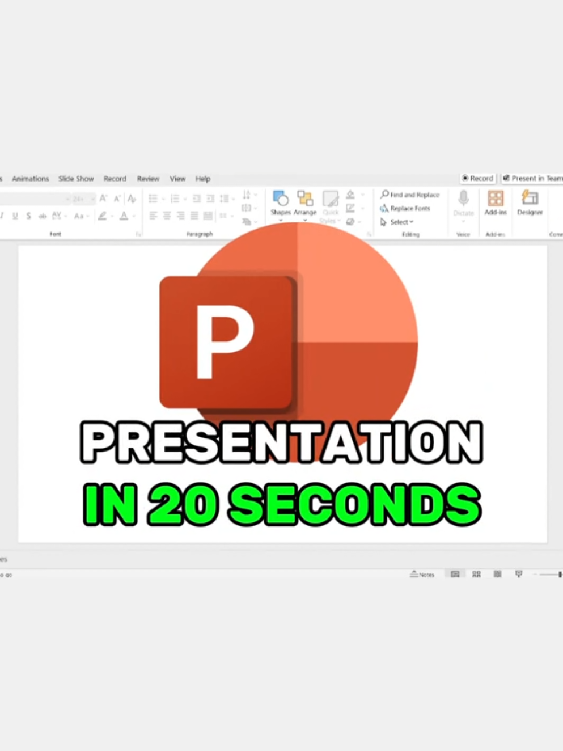Start Slide Show from status bar
563x751 pixels.
tap(518, 575)
